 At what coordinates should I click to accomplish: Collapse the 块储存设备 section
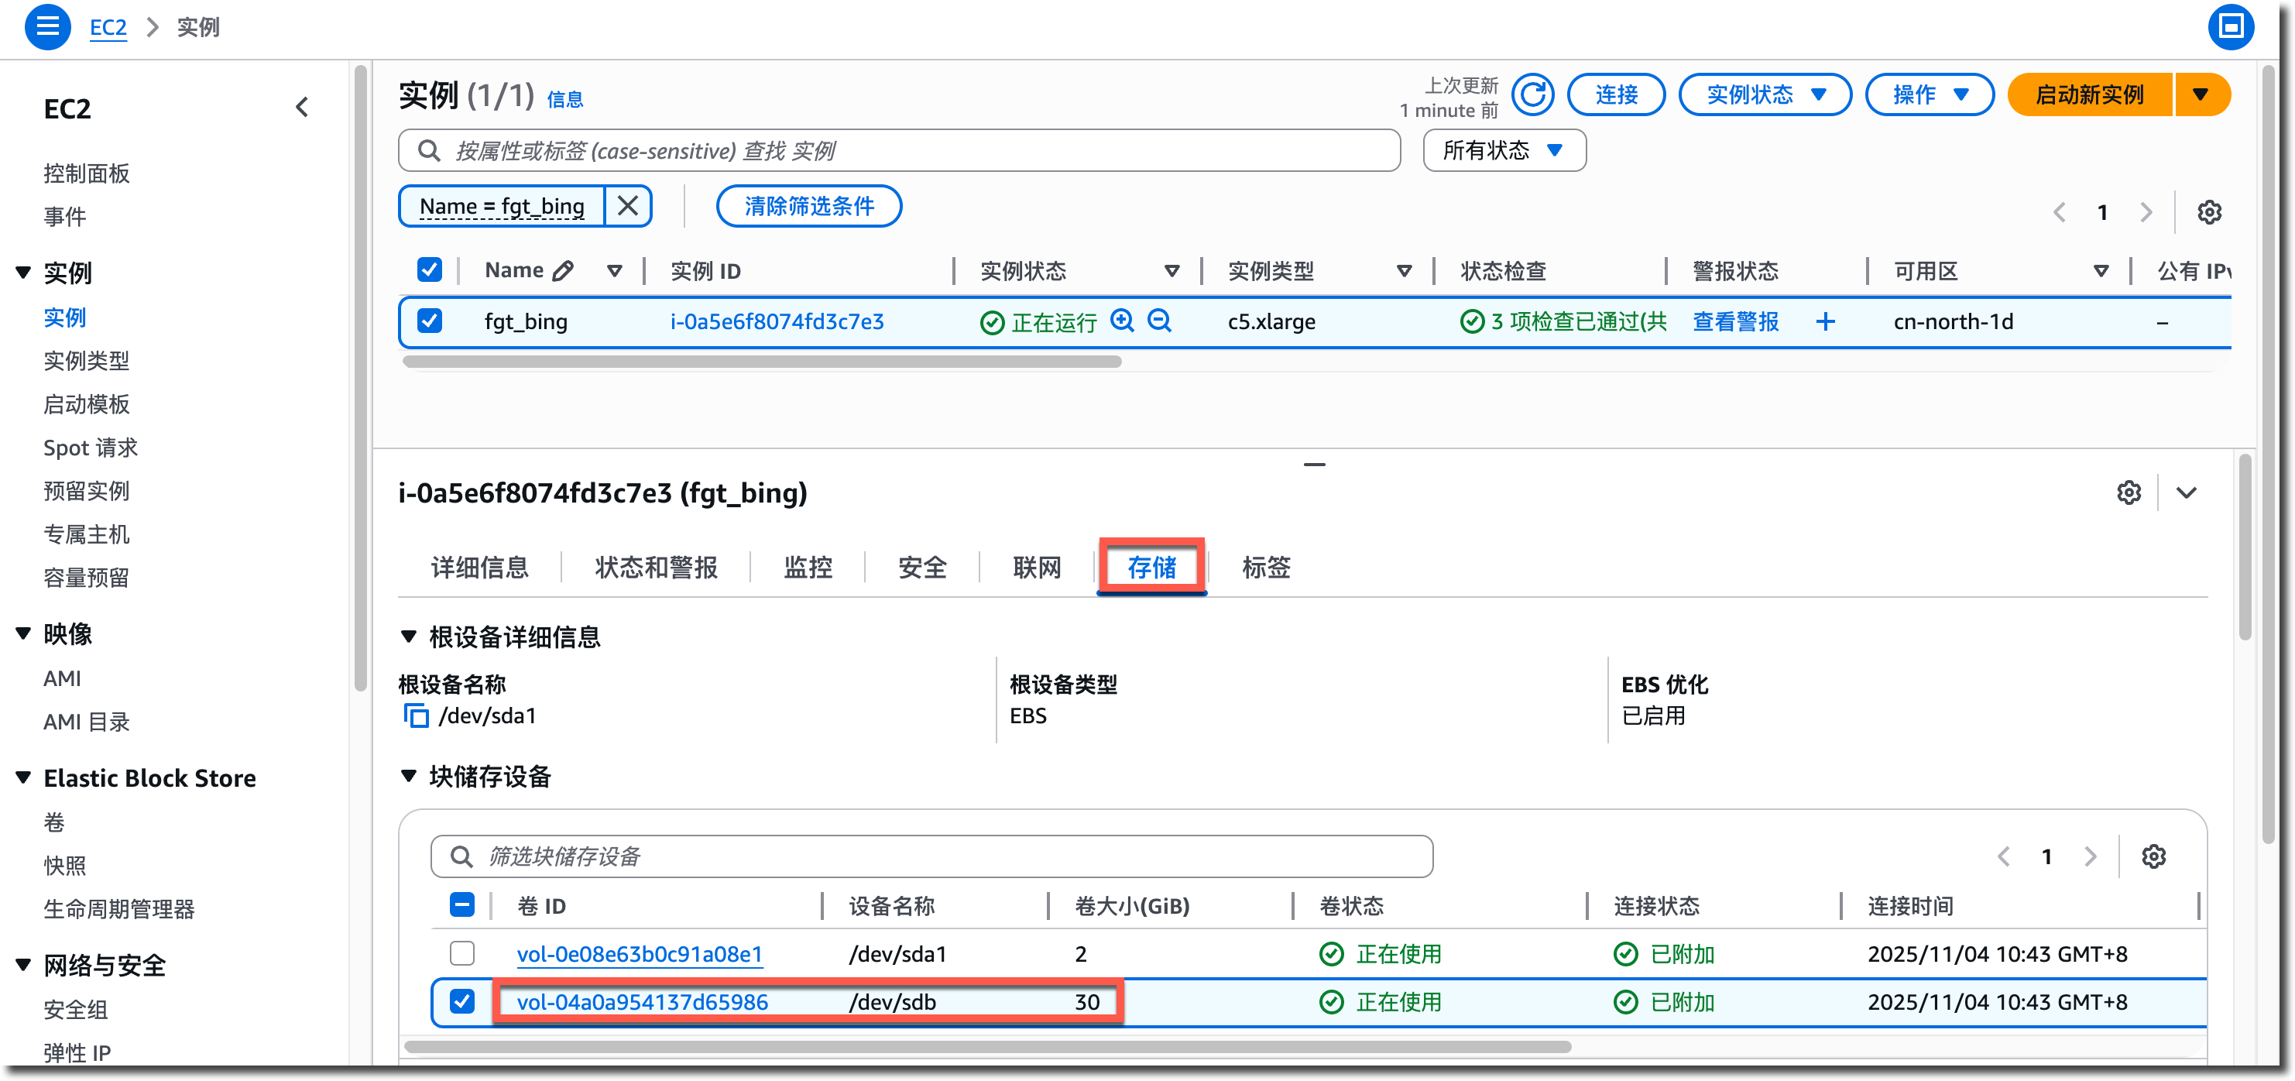point(409,776)
